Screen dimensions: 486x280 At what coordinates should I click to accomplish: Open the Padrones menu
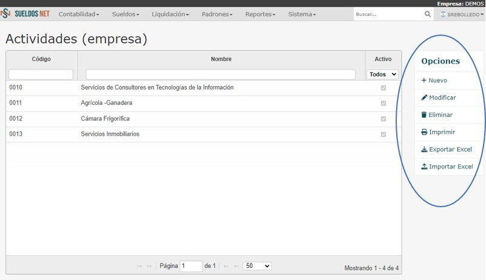click(217, 15)
